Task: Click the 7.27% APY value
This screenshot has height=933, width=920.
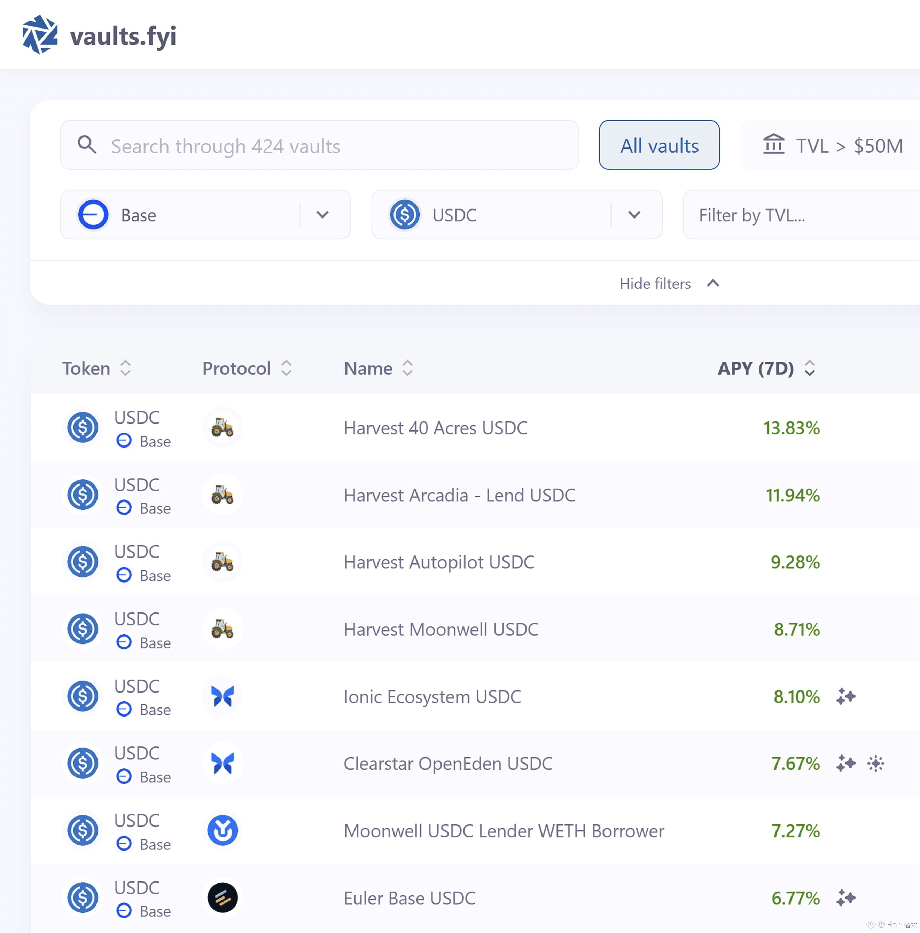Action: click(x=795, y=831)
